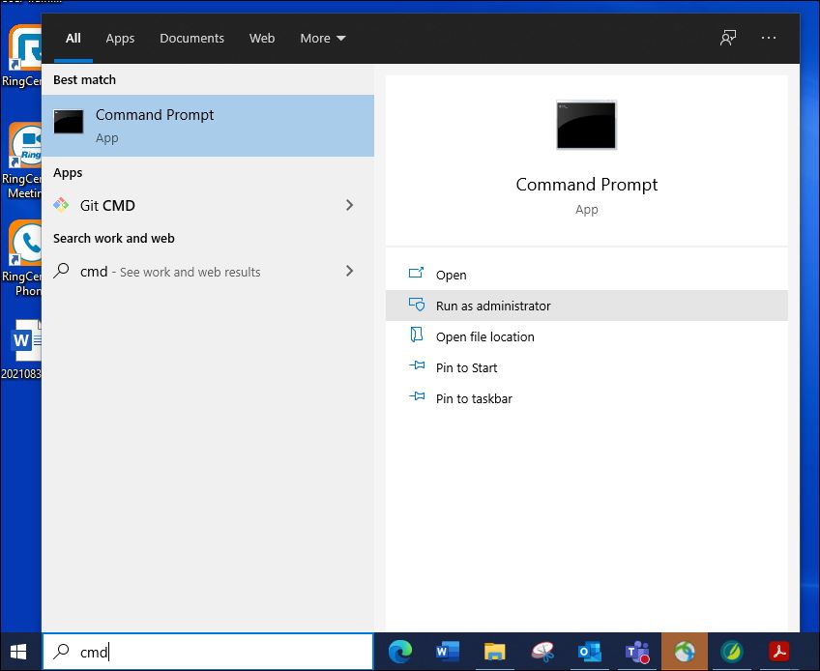The height and width of the screenshot is (671, 820).
Task: Click the search magnifier icon in taskbar box
Action: tap(62, 651)
